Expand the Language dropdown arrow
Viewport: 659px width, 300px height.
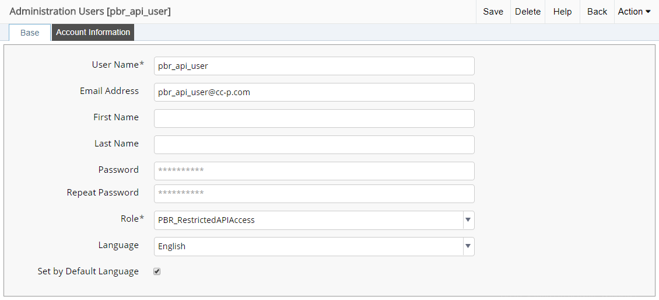(x=468, y=246)
